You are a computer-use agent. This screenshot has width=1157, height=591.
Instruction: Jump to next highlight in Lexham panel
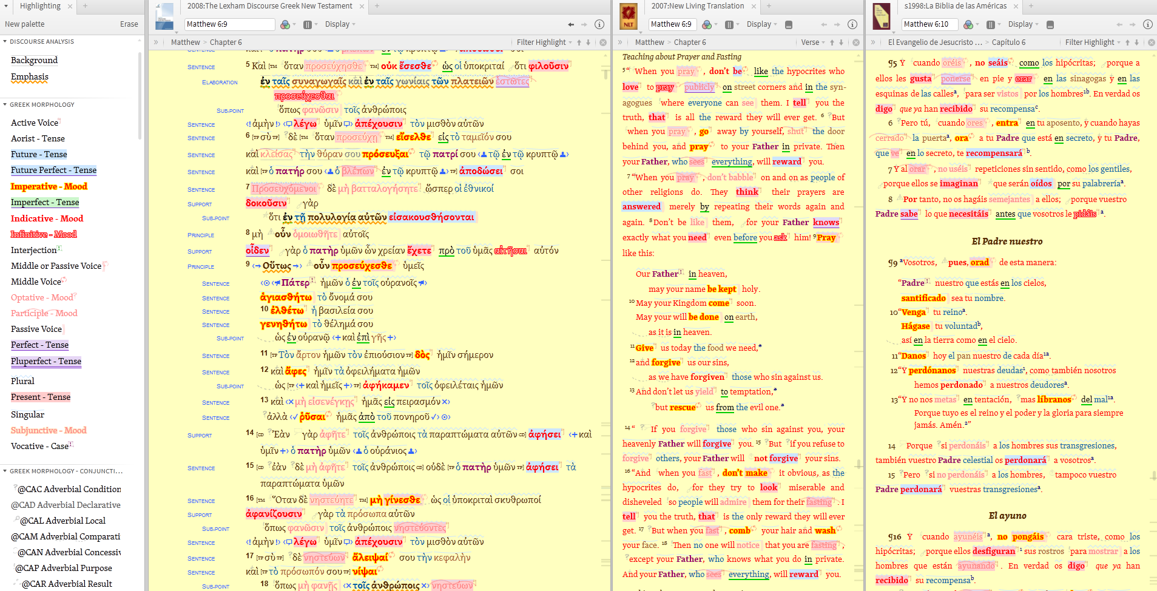(x=588, y=42)
